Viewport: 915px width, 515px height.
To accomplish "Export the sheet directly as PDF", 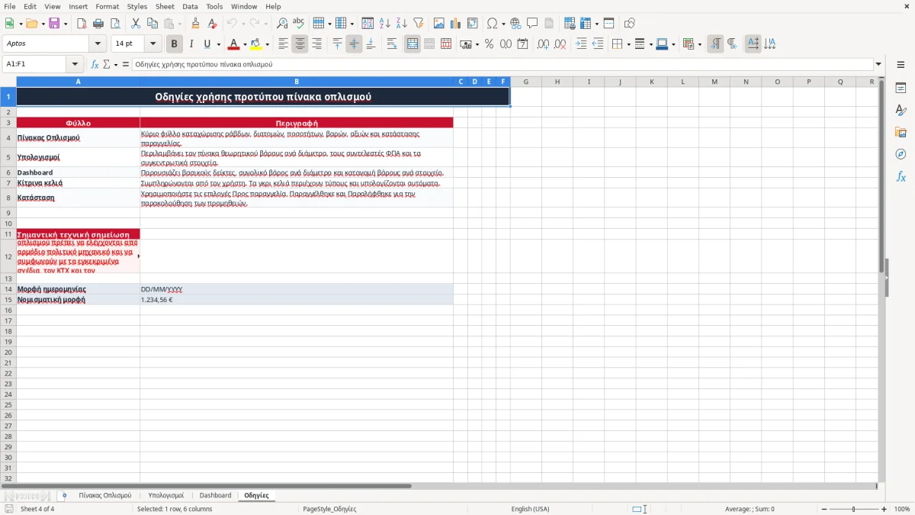I will (x=82, y=24).
